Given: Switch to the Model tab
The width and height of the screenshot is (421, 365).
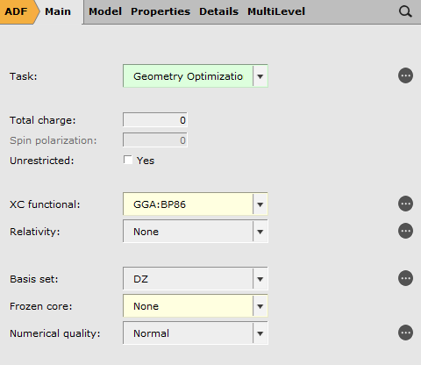Looking at the screenshot, I should tap(105, 11).
